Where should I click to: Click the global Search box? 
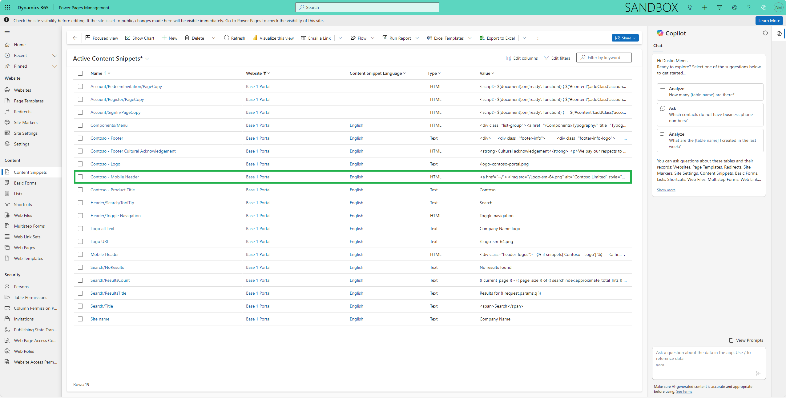(367, 7)
